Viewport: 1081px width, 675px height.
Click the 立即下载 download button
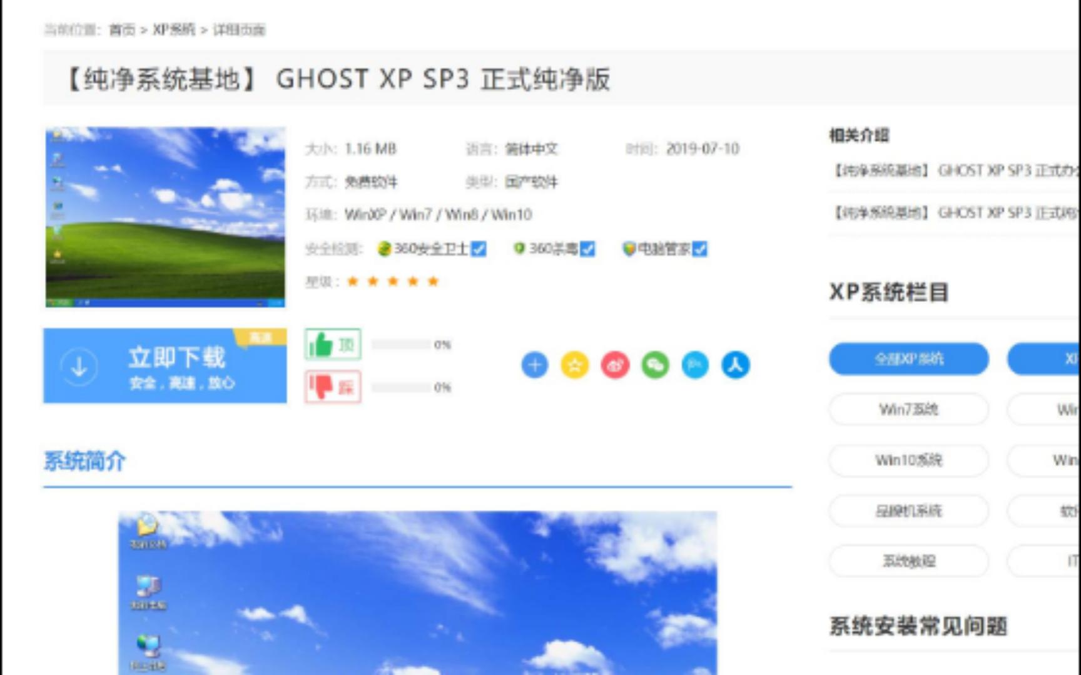click(x=165, y=366)
